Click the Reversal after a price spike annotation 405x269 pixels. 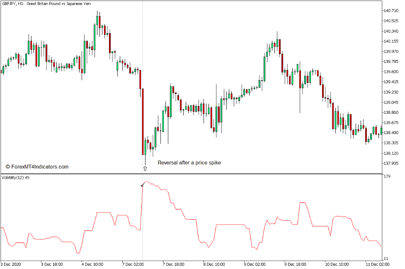189,163
